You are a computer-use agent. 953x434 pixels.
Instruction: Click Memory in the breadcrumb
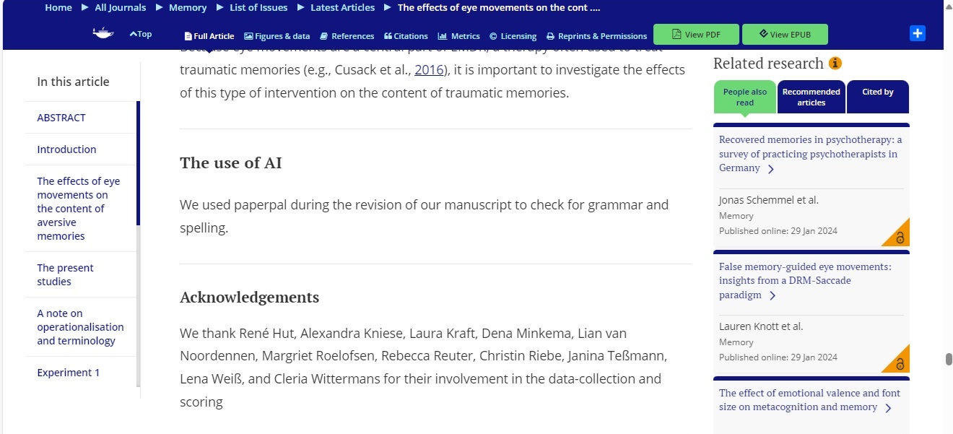pyautogui.click(x=188, y=7)
